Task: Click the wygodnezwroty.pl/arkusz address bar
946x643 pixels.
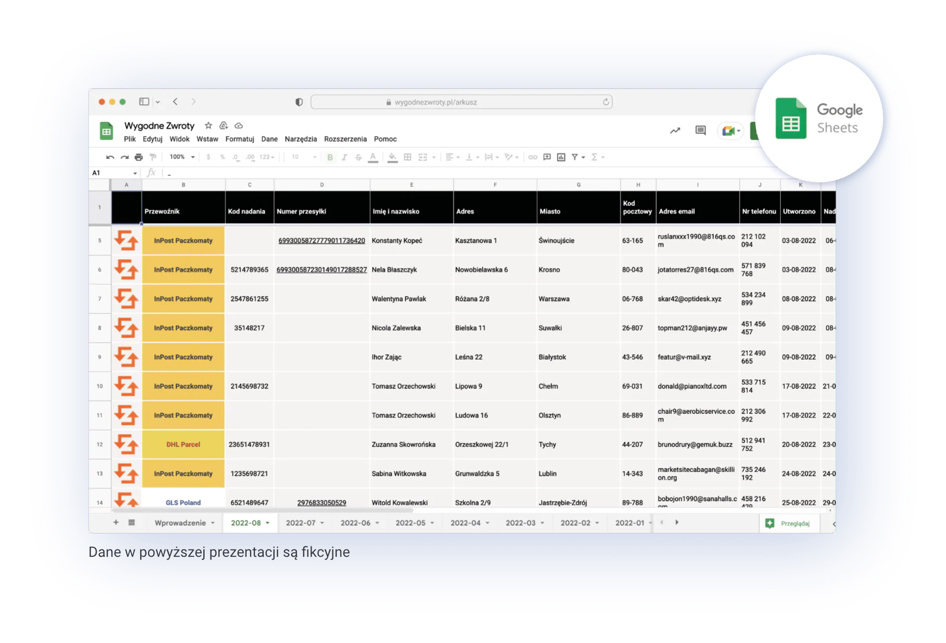Action: tap(461, 102)
